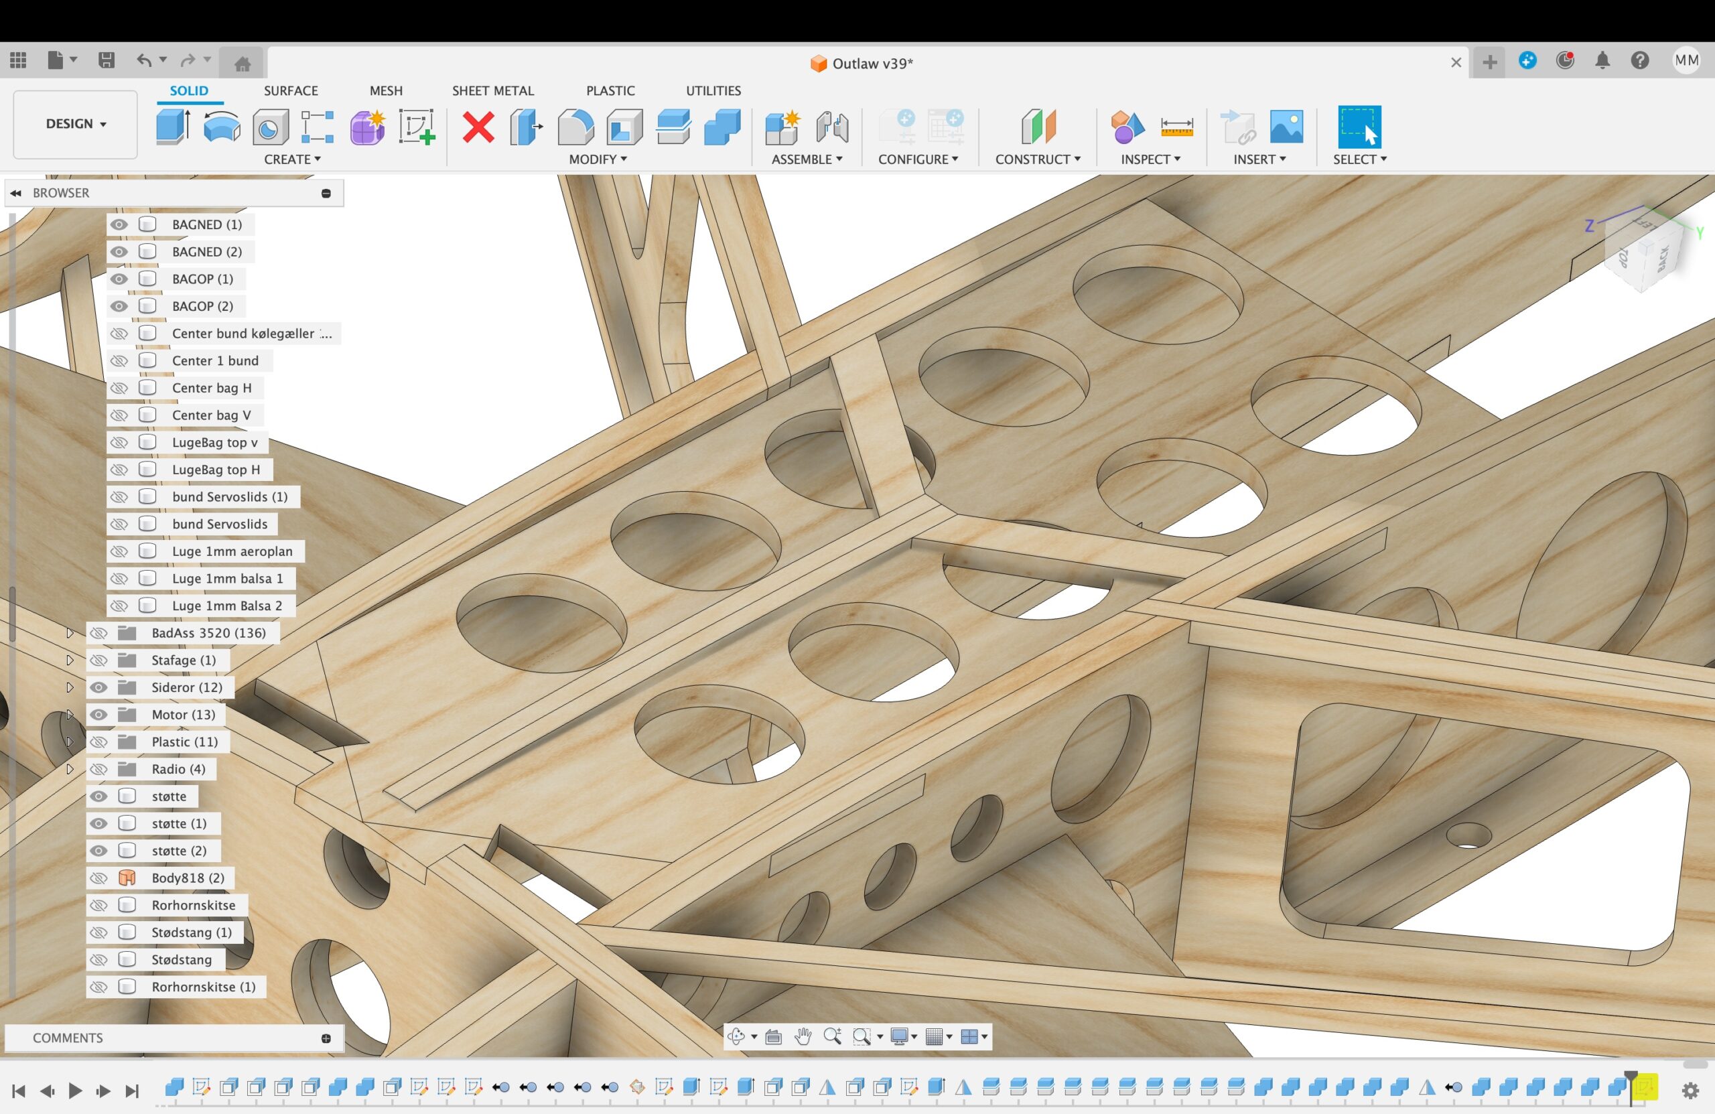
Task: Select the Joint assemble icon
Action: point(832,127)
